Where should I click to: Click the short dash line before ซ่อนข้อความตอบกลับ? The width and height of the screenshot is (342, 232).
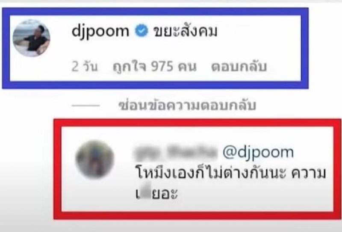point(85,106)
